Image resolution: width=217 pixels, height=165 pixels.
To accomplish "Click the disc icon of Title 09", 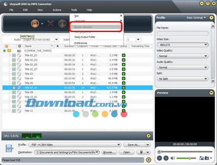I will point(19,92).
